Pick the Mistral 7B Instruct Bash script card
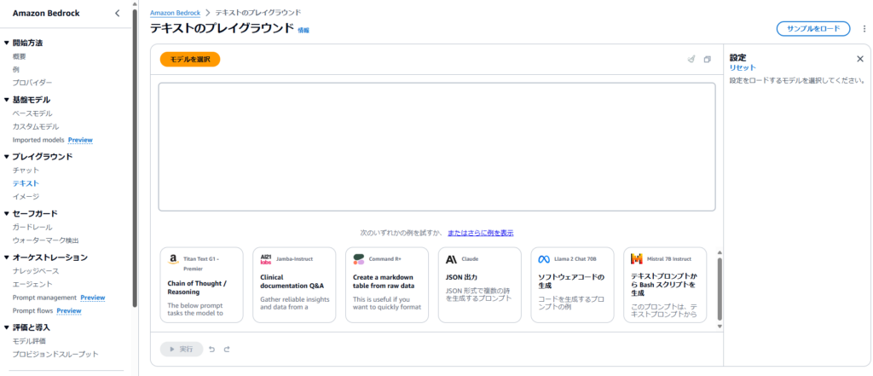873x376 pixels. pos(664,285)
